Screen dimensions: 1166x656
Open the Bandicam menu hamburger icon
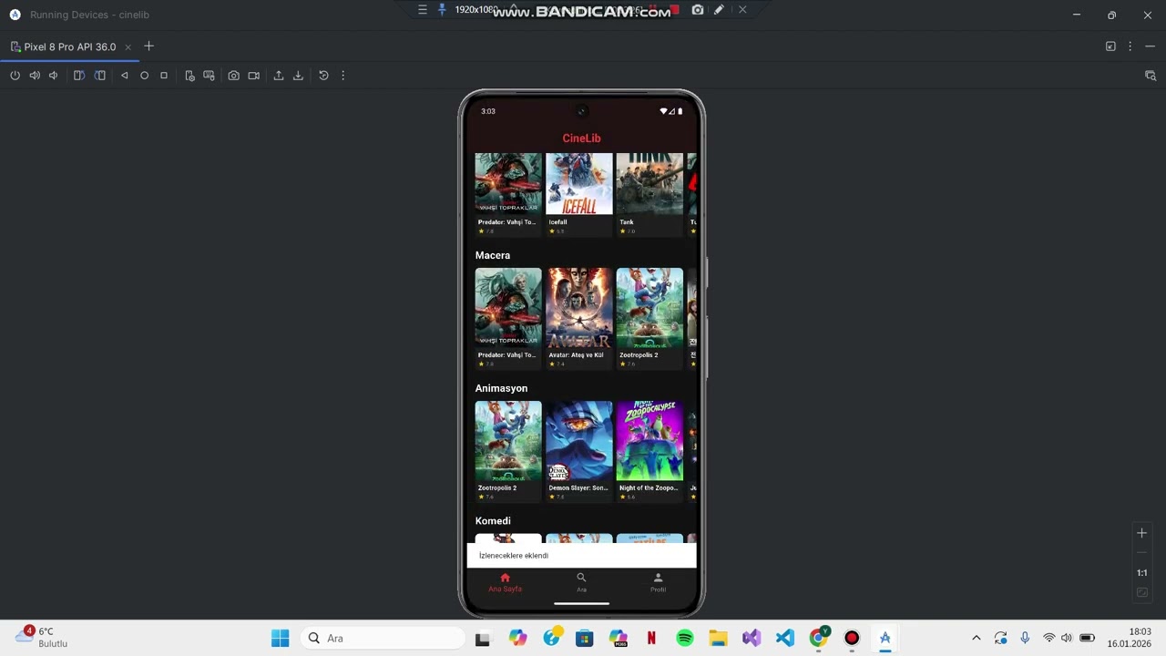423,9
